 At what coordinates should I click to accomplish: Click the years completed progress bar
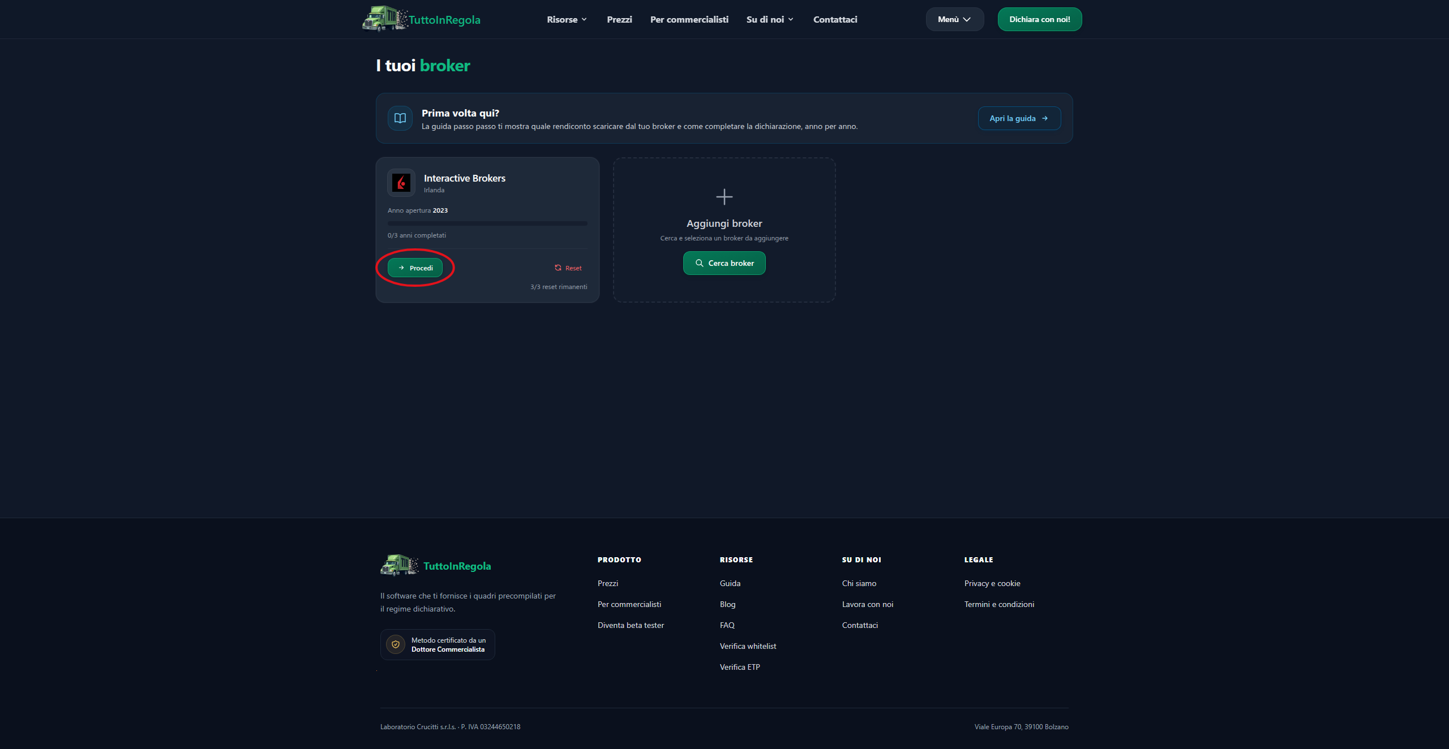click(487, 223)
